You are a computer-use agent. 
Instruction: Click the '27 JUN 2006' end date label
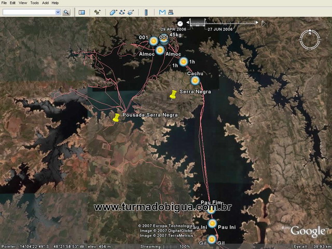pyautogui.click(x=220, y=29)
